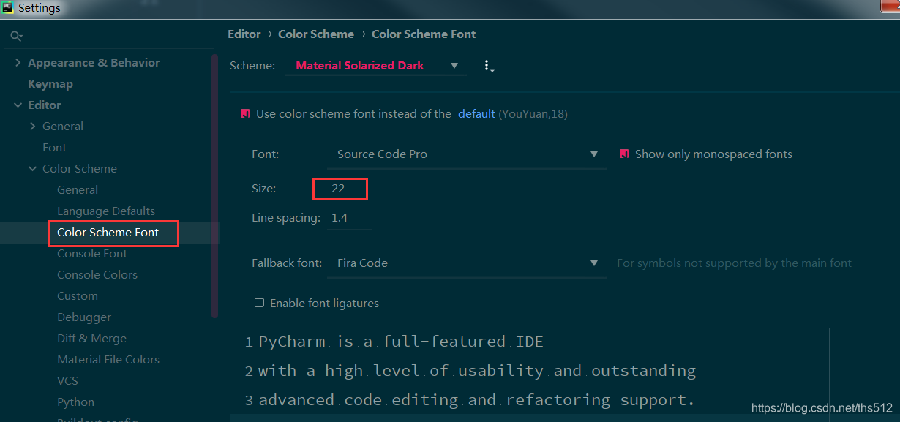The image size is (900, 422).
Task: Open Language Defaults settings
Action: 106,211
